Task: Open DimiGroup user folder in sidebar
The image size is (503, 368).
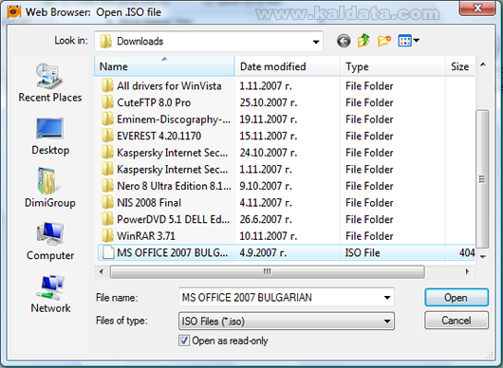Action: pyautogui.click(x=50, y=188)
